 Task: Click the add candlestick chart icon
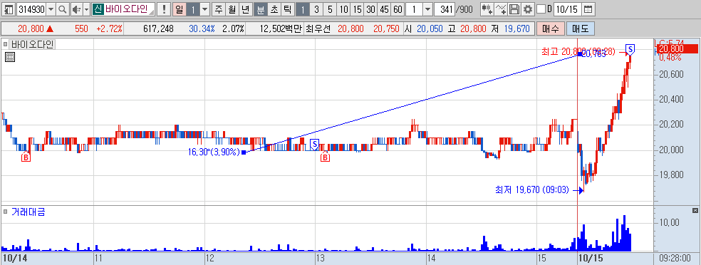pos(487,9)
